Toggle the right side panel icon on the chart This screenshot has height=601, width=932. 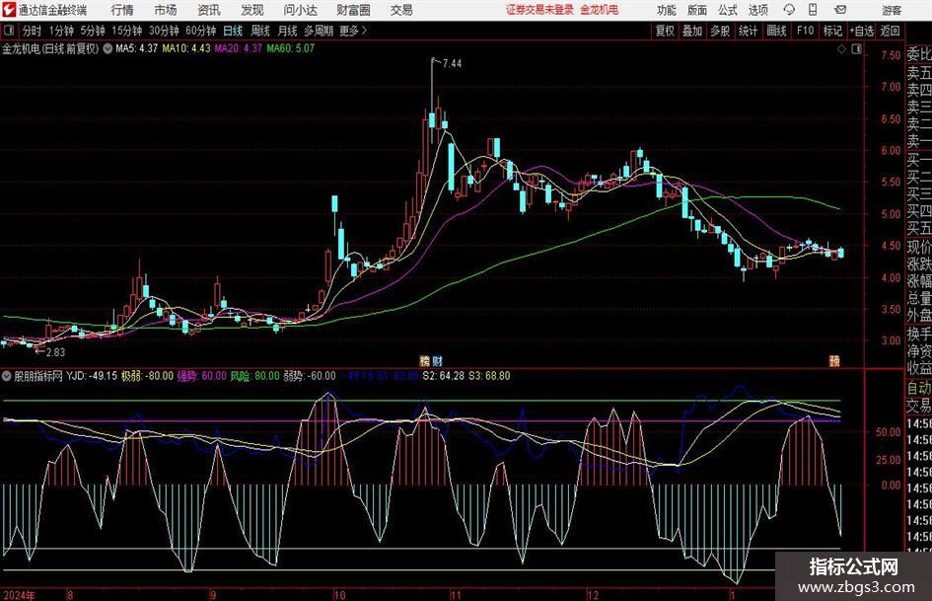856,49
